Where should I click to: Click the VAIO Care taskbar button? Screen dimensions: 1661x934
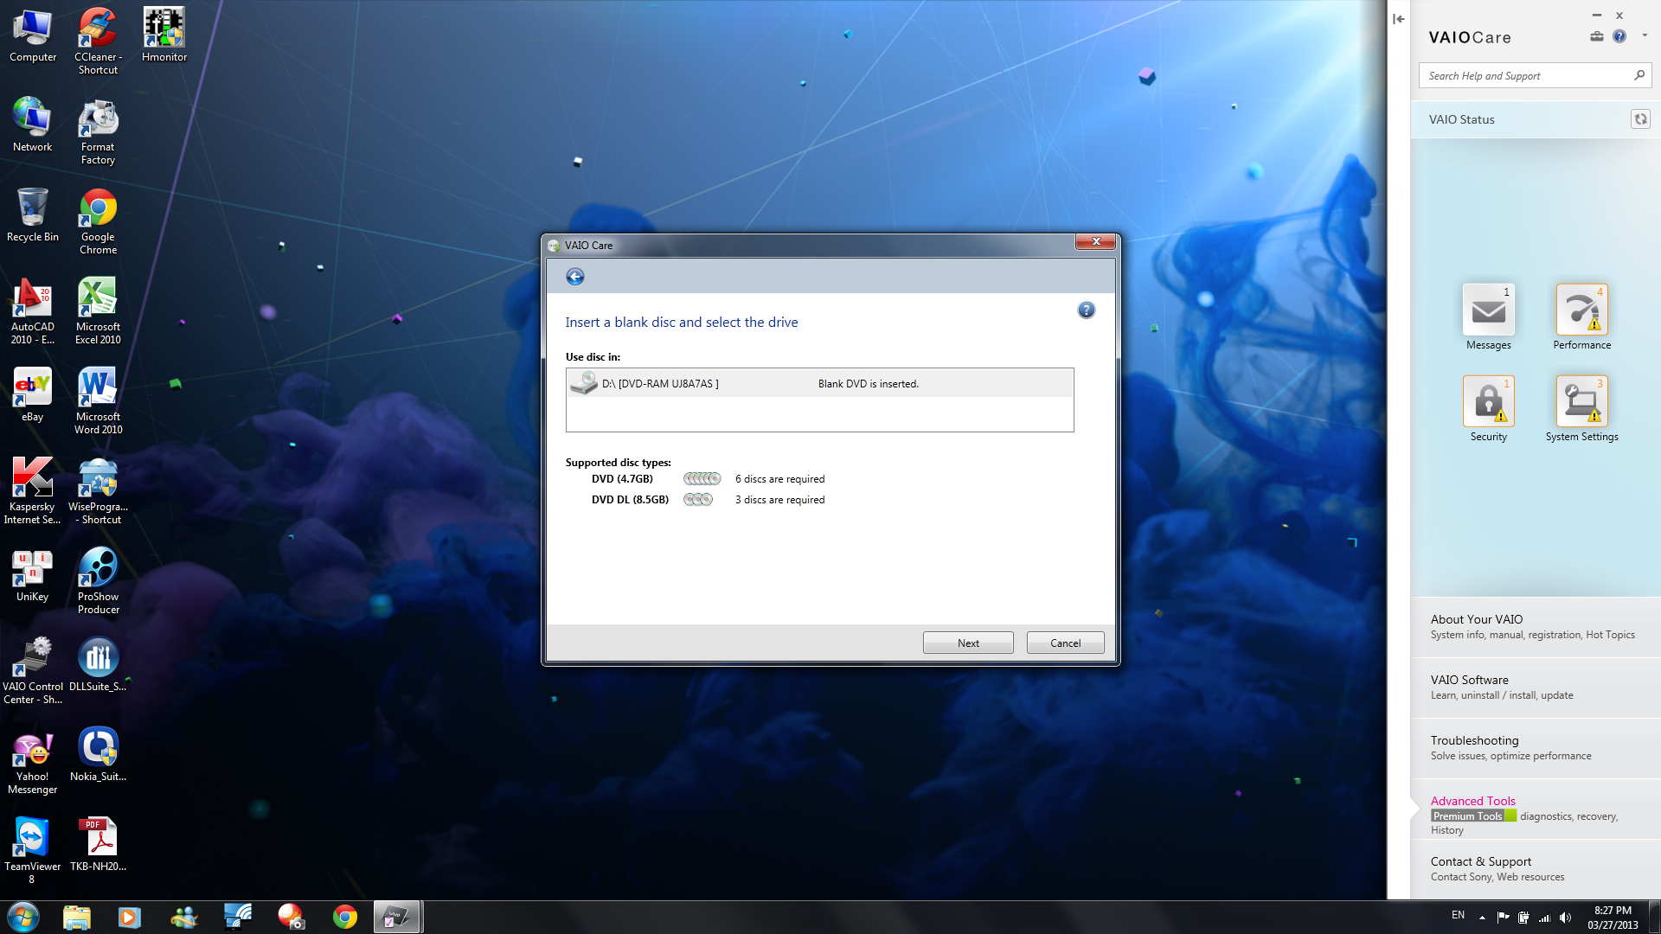click(x=397, y=917)
